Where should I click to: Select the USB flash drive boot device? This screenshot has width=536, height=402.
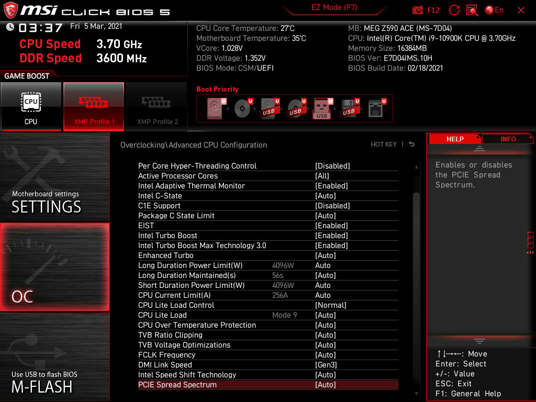coord(321,107)
